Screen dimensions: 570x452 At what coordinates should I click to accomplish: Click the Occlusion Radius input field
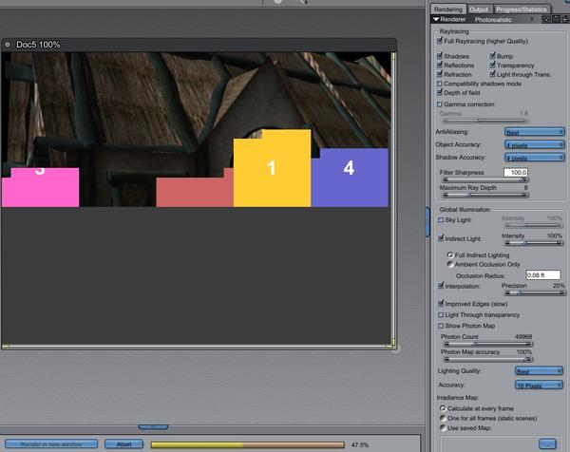coord(543,275)
